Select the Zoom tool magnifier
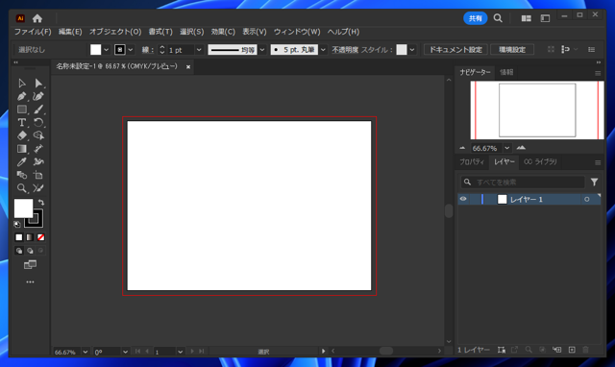615x367 pixels. tap(21, 188)
